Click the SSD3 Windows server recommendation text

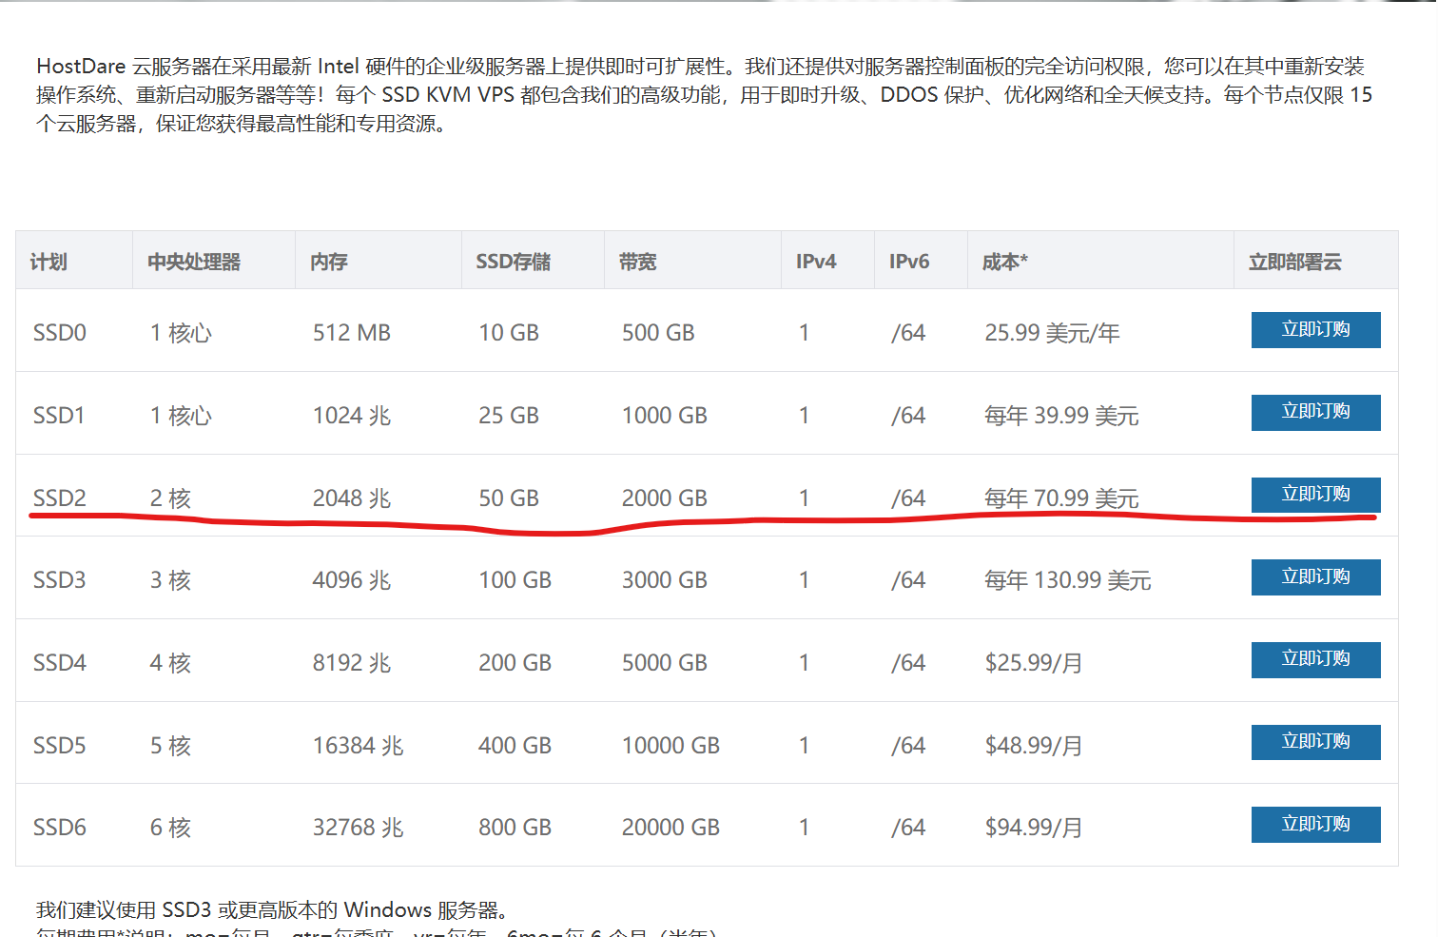coord(272,910)
